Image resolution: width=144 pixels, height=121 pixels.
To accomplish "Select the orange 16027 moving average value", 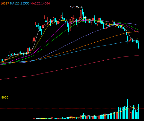I will [4, 3].
